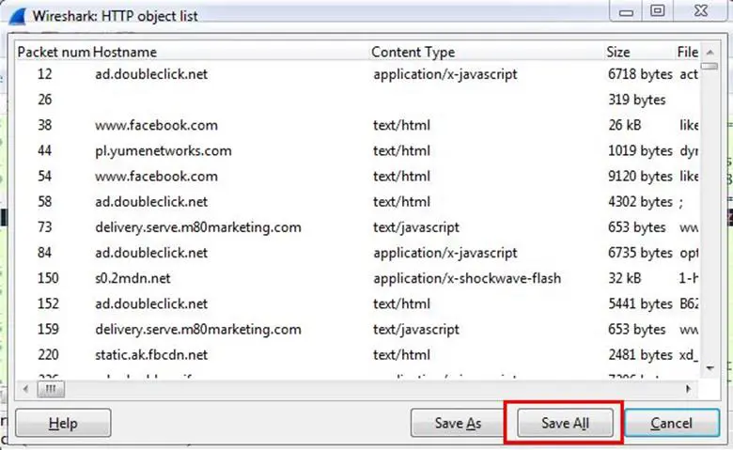Viewport: 733px width, 450px height.
Task: Select static.ak.fbcdn.net row
Action: pyautogui.click(x=150, y=355)
